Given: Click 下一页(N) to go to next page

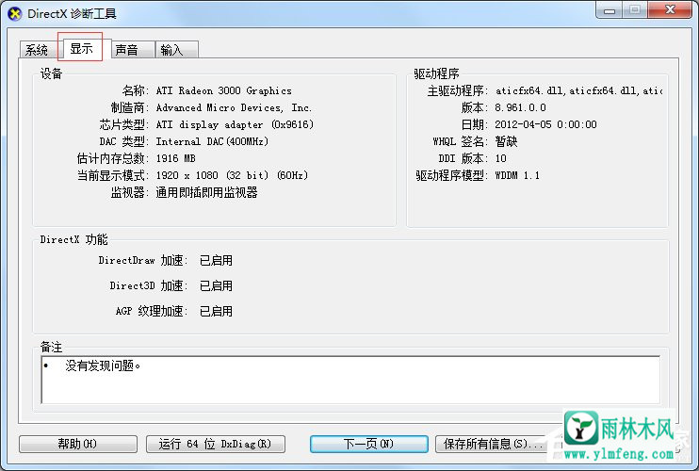Looking at the screenshot, I should 368,444.
